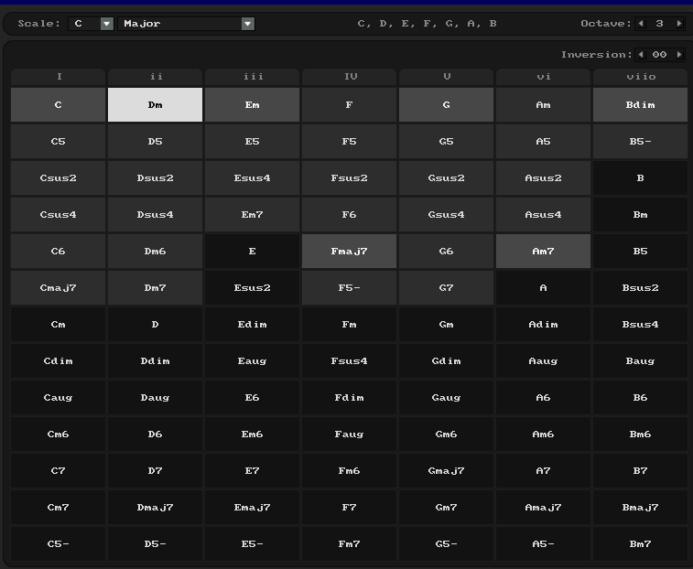Play the Am7 chord pad

pyautogui.click(x=543, y=252)
